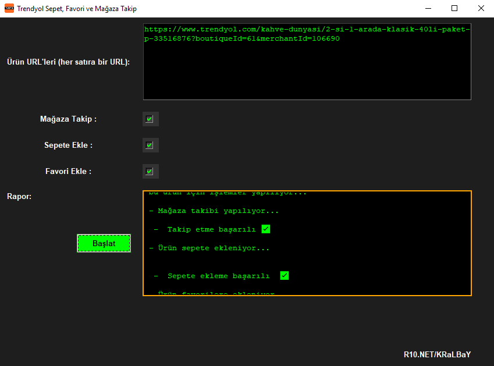Minimize the Trendyol window
494x366 pixels.
pos(428,9)
